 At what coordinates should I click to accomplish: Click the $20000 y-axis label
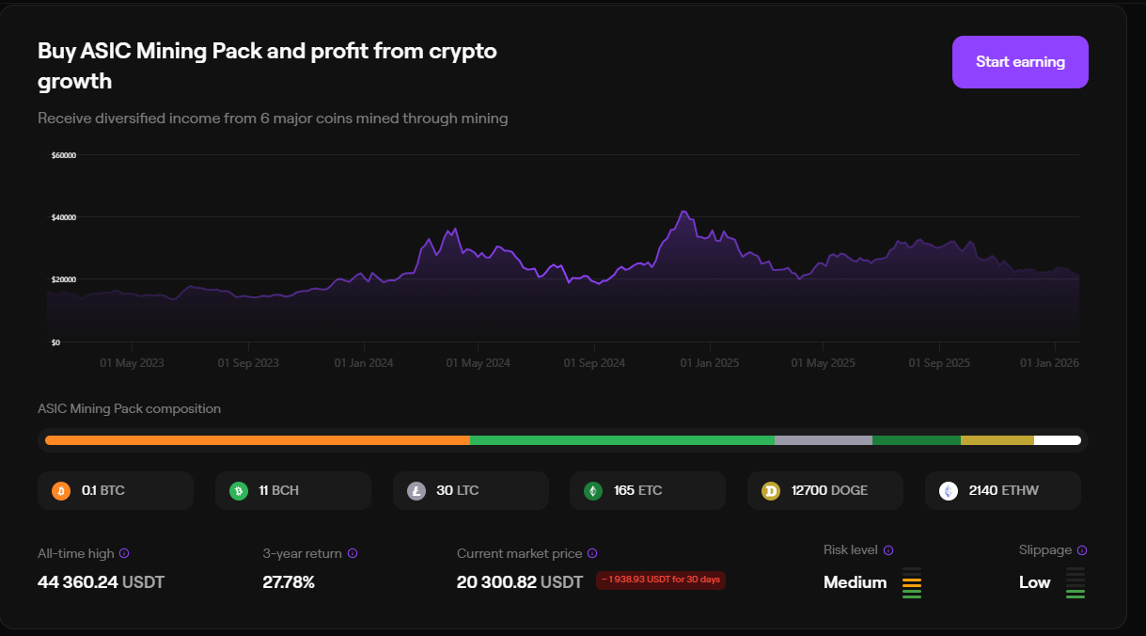[64, 279]
